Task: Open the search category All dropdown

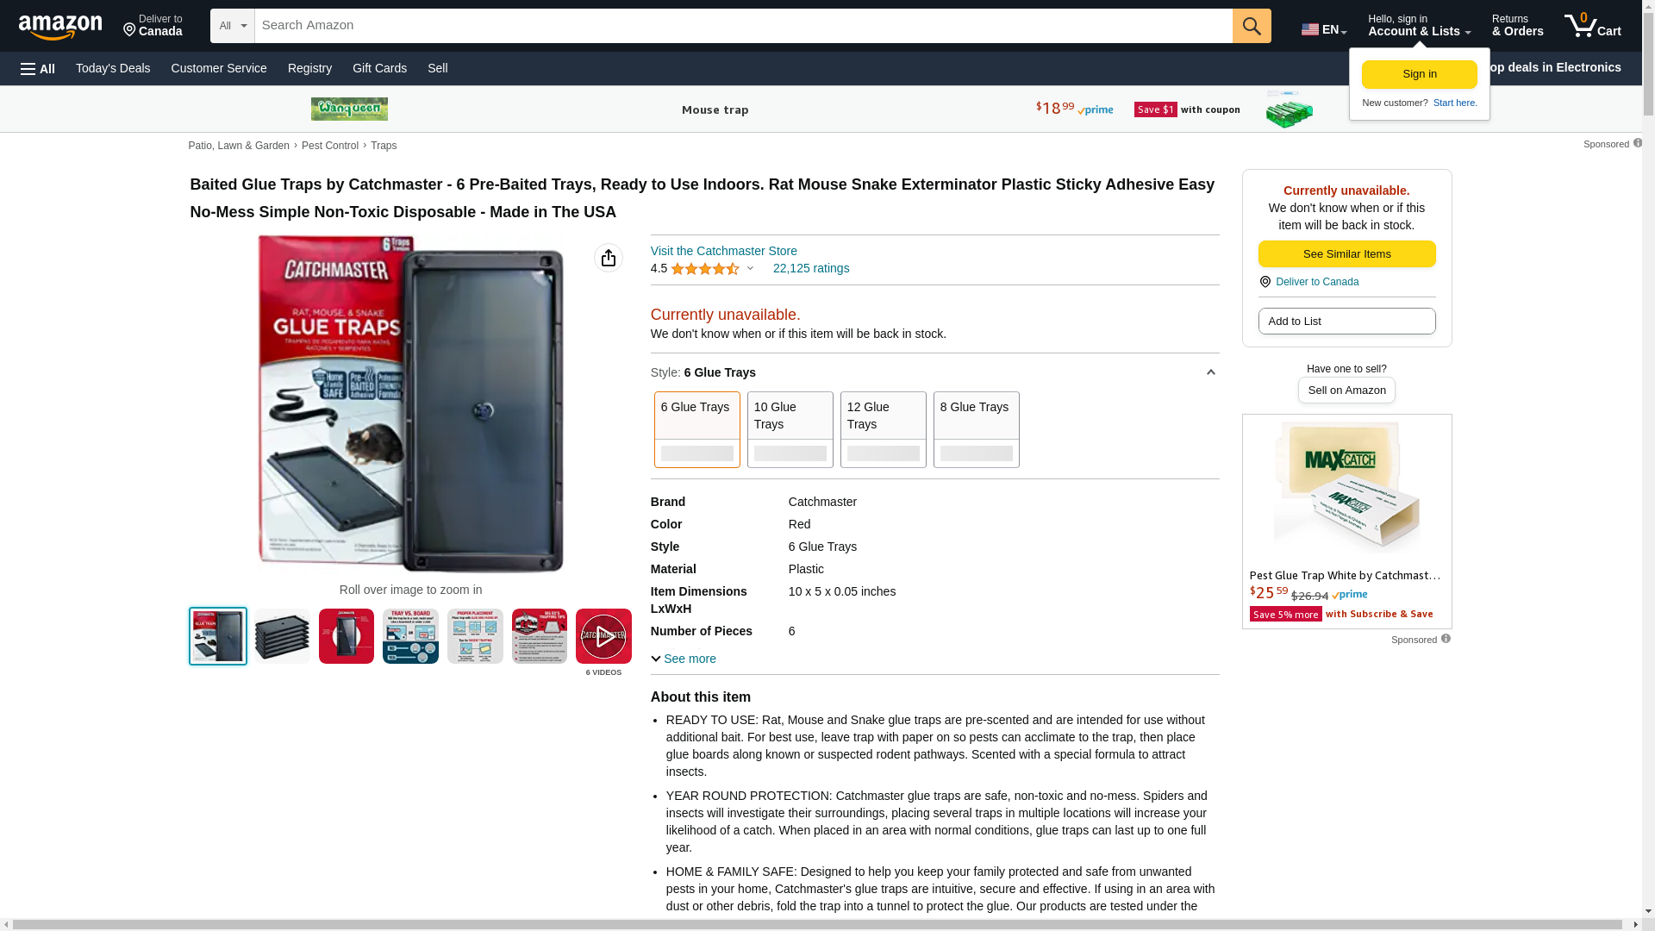Action: (233, 26)
